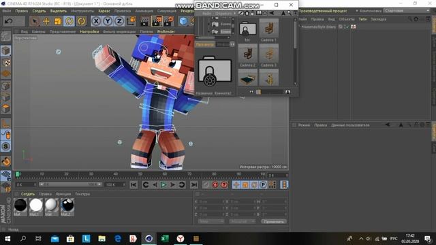Go to end of animation
Viewport: 436px width, 245px height.
point(193,184)
